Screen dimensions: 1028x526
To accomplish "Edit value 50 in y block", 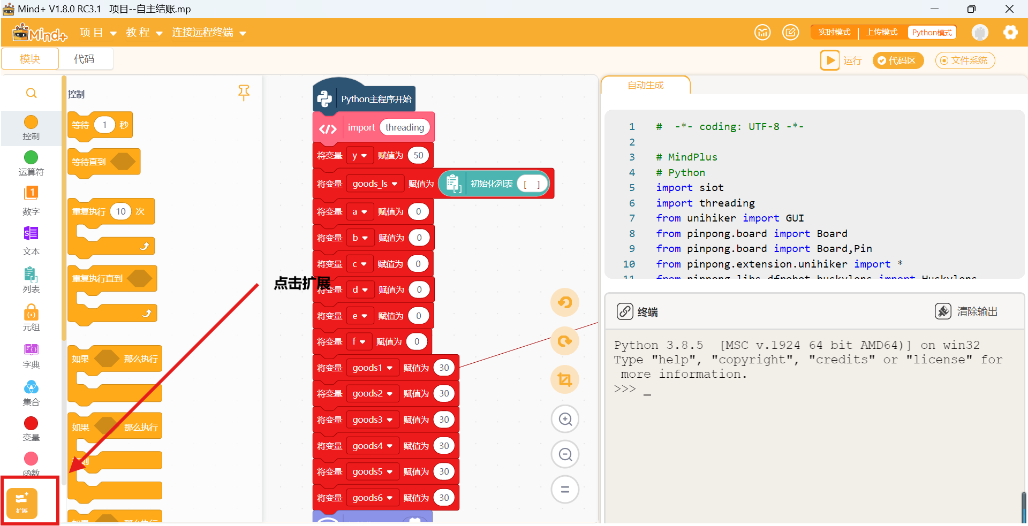I will point(419,155).
